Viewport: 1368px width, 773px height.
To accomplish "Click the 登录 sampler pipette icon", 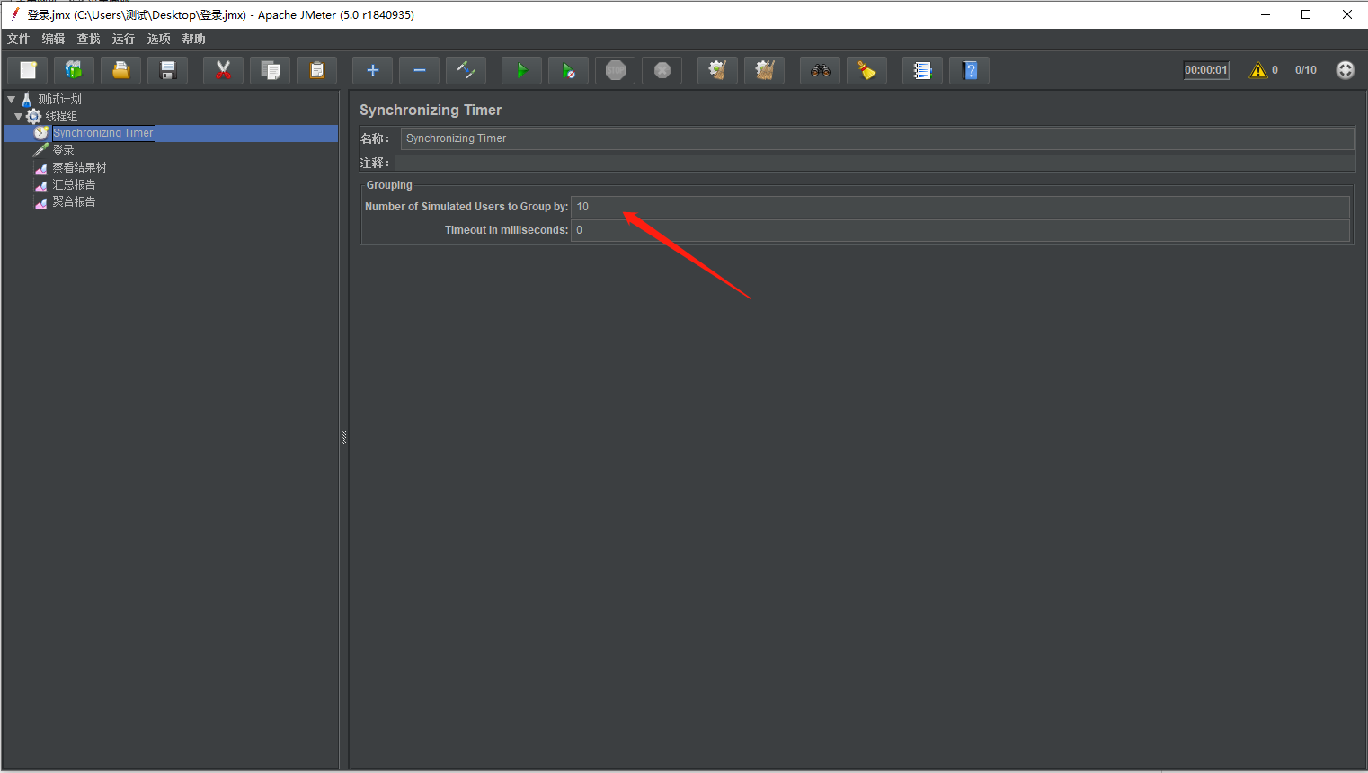I will tap(41, 150).
